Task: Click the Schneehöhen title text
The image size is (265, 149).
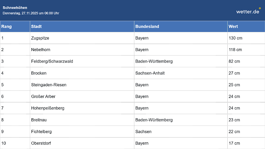Action: click(15, 7)
